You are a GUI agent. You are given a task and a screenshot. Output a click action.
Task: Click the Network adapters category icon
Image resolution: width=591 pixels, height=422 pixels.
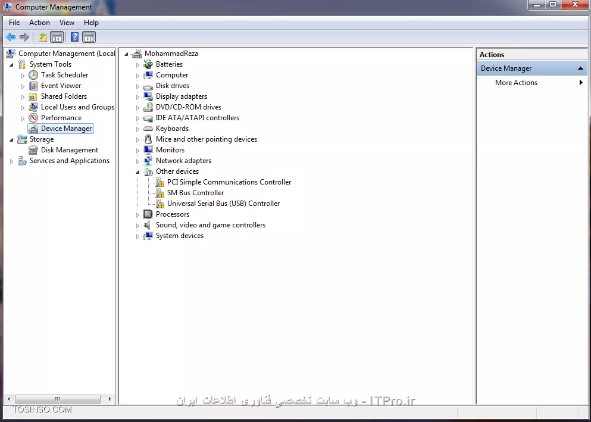[x=148, y=161]
